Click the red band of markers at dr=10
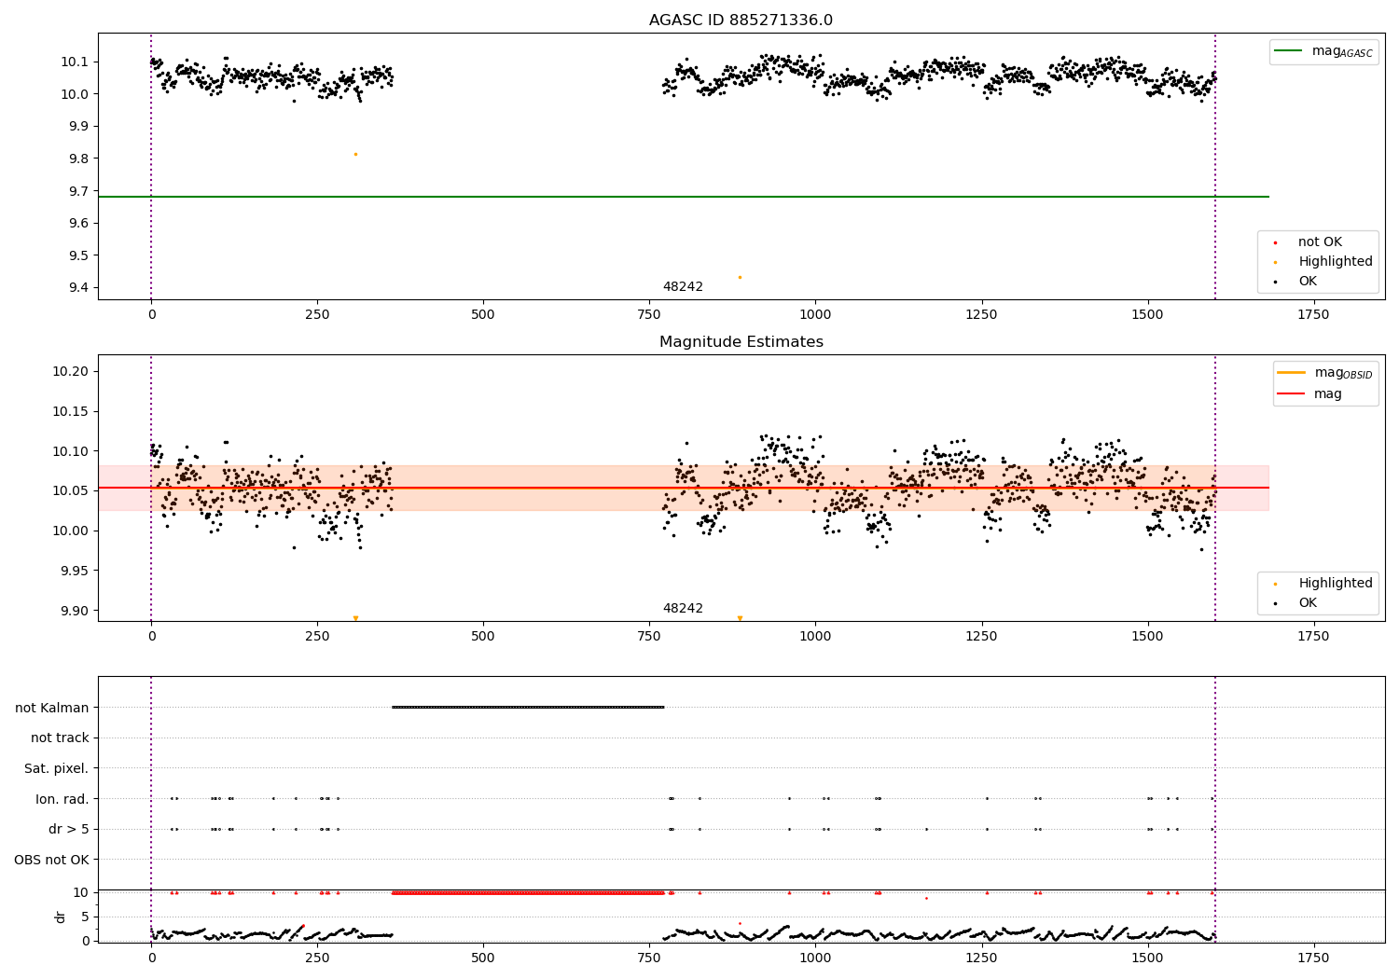The height and width of the screenshot is (979, 1399). [x=528, y=892]
